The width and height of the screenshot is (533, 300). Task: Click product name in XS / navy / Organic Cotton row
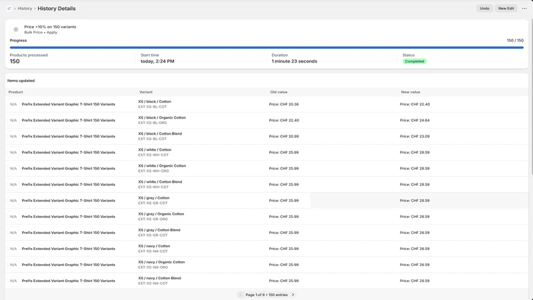coord(69,265)
